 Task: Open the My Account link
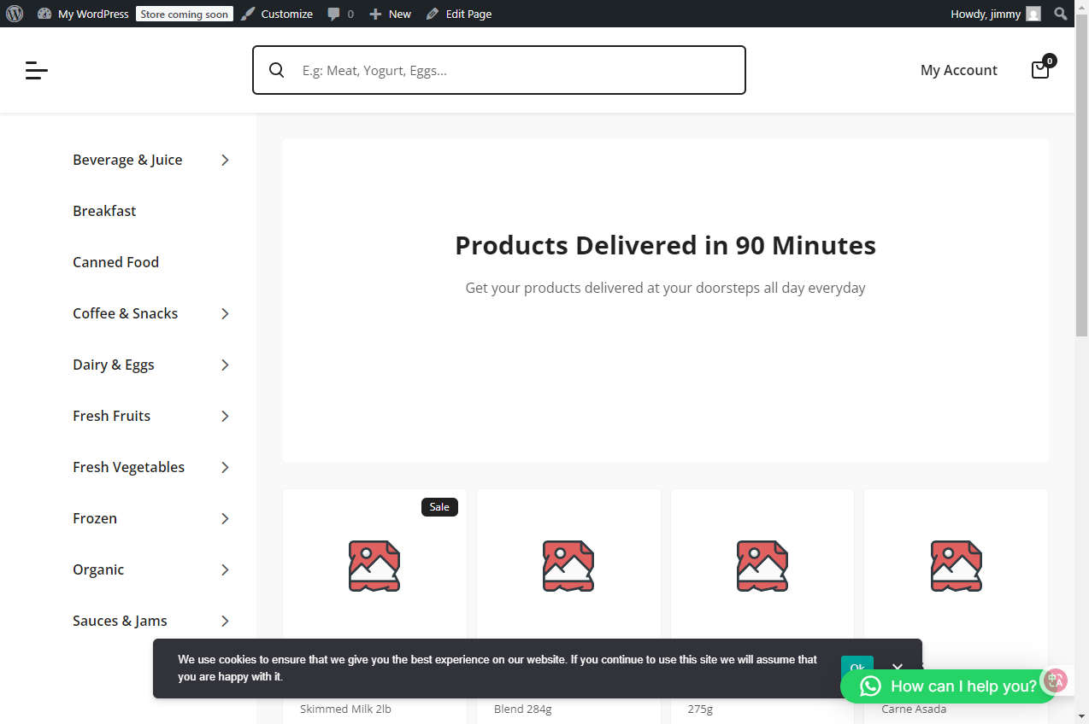958,70
